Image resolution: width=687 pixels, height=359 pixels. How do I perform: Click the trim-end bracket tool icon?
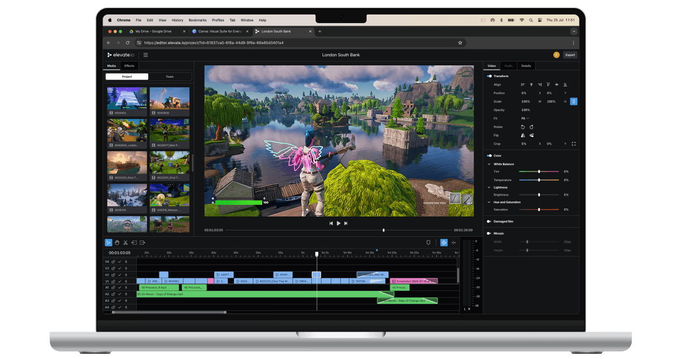pyautogui.click(x=142, y=243)
